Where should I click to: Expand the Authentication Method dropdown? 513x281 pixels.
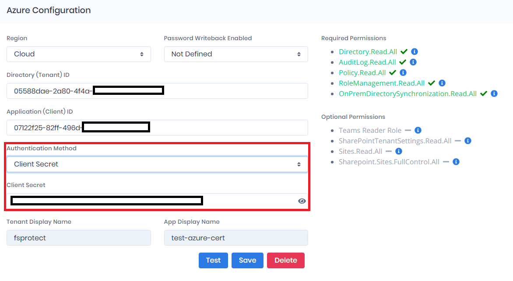(x=157, y=164)
